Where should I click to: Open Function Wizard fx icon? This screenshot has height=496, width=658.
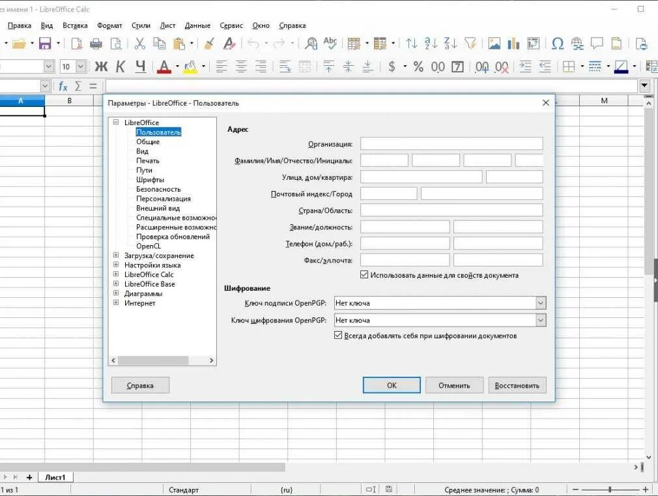[63, 87]
